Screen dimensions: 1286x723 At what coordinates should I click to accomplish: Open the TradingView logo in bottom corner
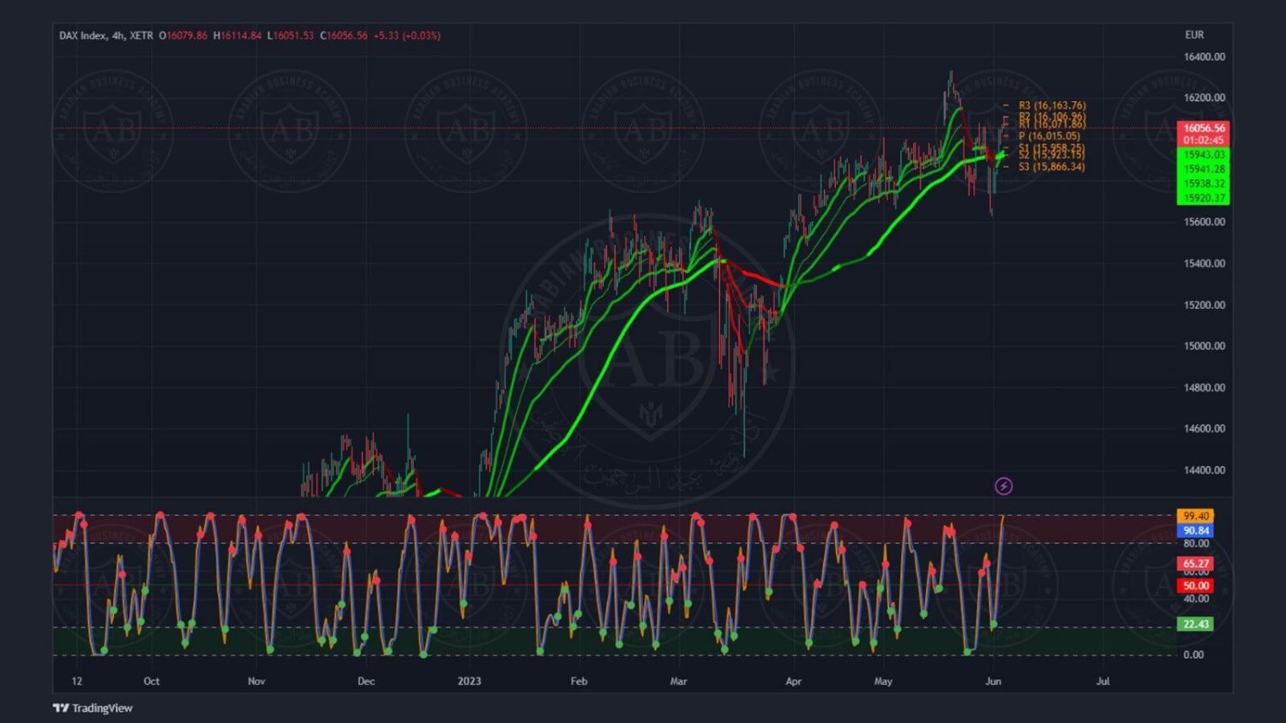tap(93, 708)
